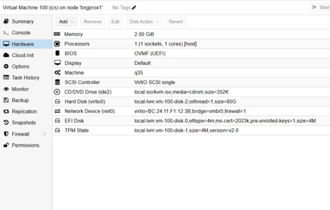Click the pencil icon to edit tags
The image size is (330, 210).
pyautogui.click(x=134, y=7)
